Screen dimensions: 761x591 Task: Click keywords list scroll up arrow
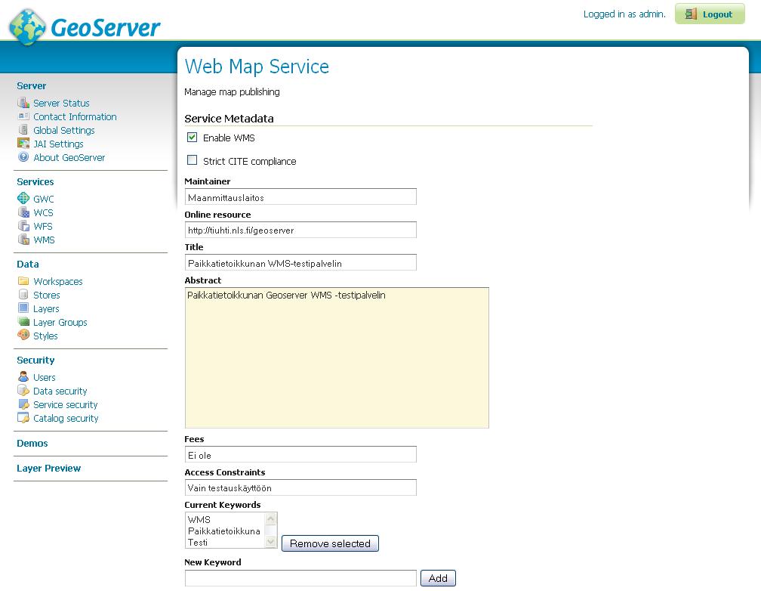[271, 518]
